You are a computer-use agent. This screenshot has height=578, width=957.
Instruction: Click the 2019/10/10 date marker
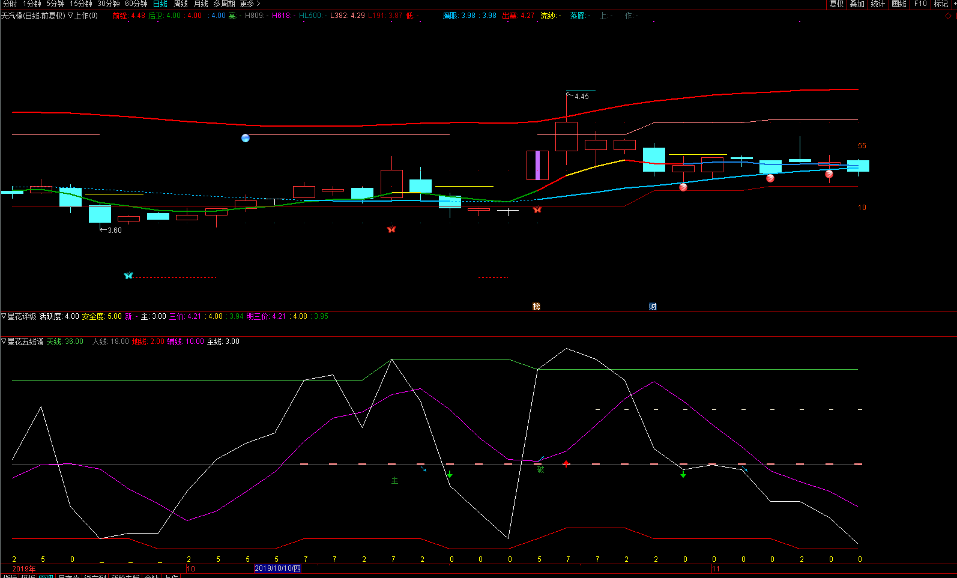[x=277, y=568]
